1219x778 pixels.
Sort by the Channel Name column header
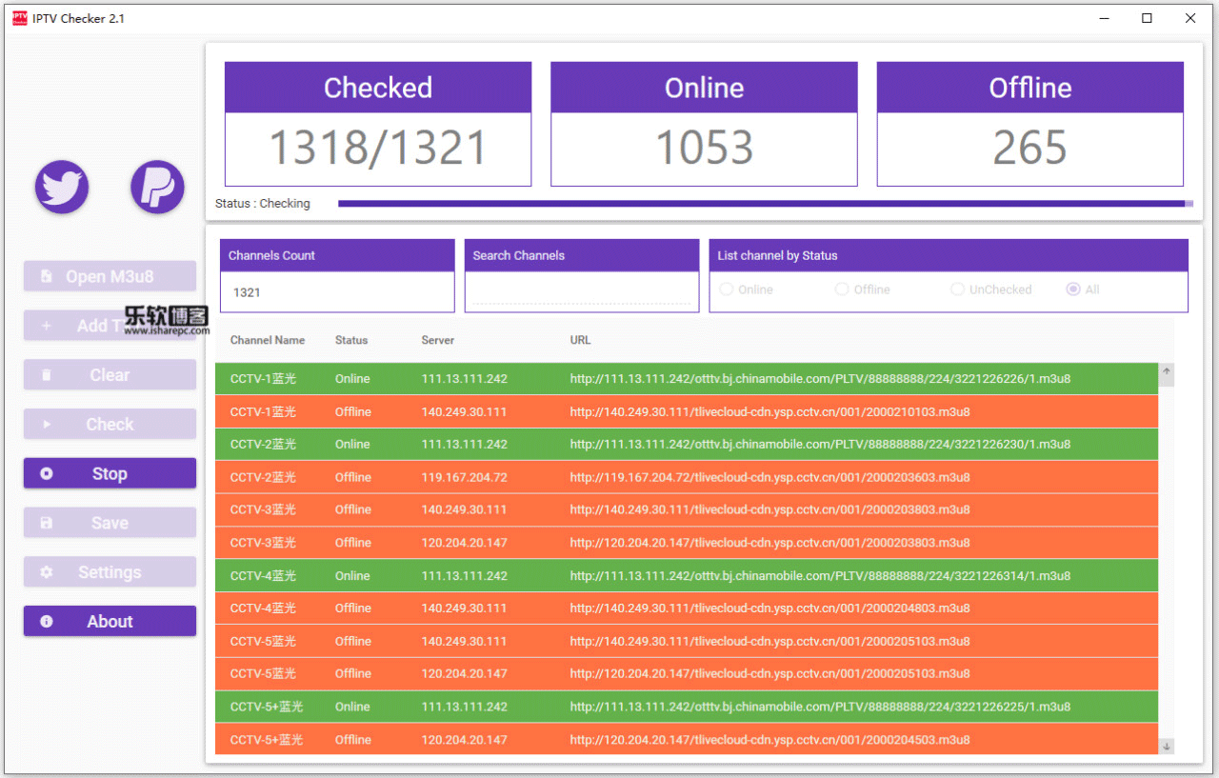(x=268, y=340)
